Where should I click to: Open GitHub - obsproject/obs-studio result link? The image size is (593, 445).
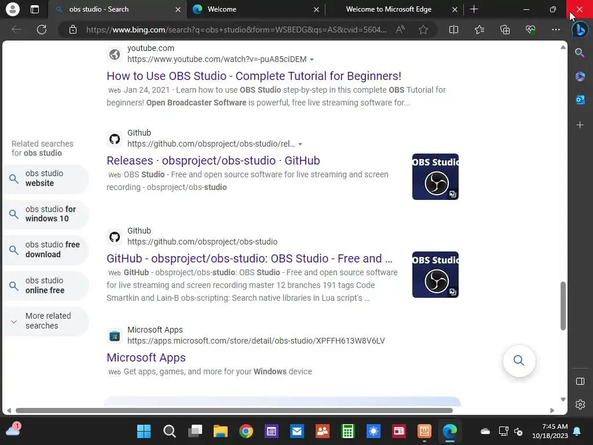pyautogui.click(x=249, y=258)
